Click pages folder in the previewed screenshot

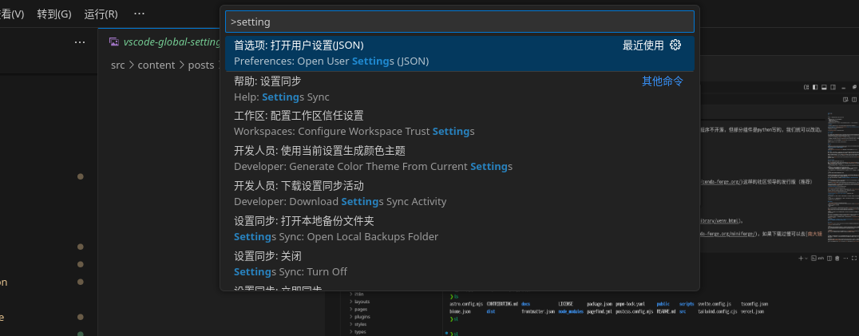coord(361,309)
